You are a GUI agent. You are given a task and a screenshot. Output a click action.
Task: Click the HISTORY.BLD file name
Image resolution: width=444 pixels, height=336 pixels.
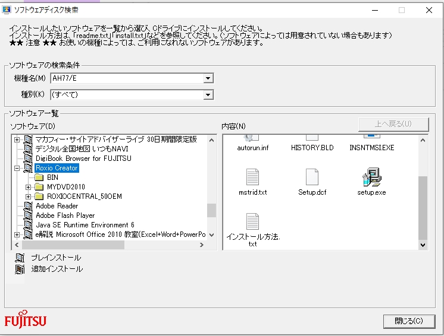[312, 148]
